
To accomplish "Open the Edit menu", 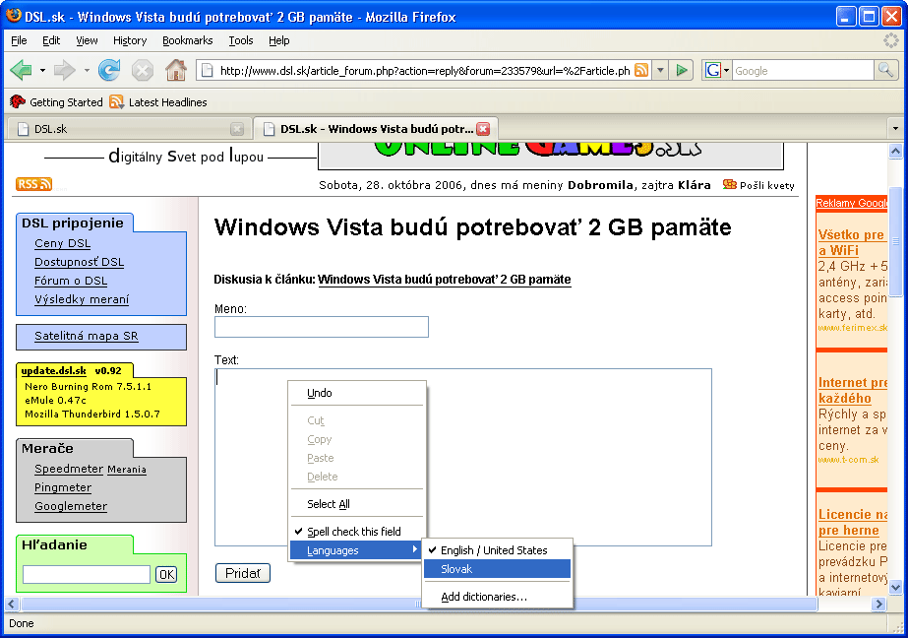I will (x=51, y=40).
